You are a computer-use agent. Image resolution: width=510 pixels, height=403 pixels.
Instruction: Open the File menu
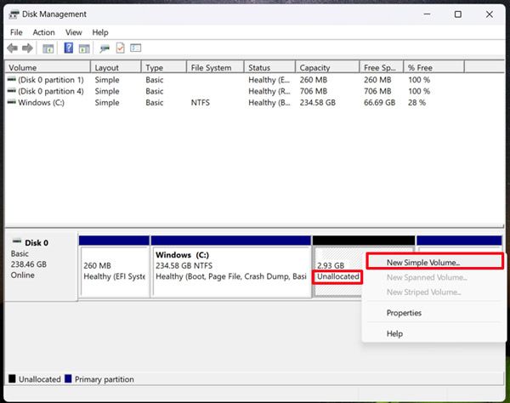click(x=16, y=32)
